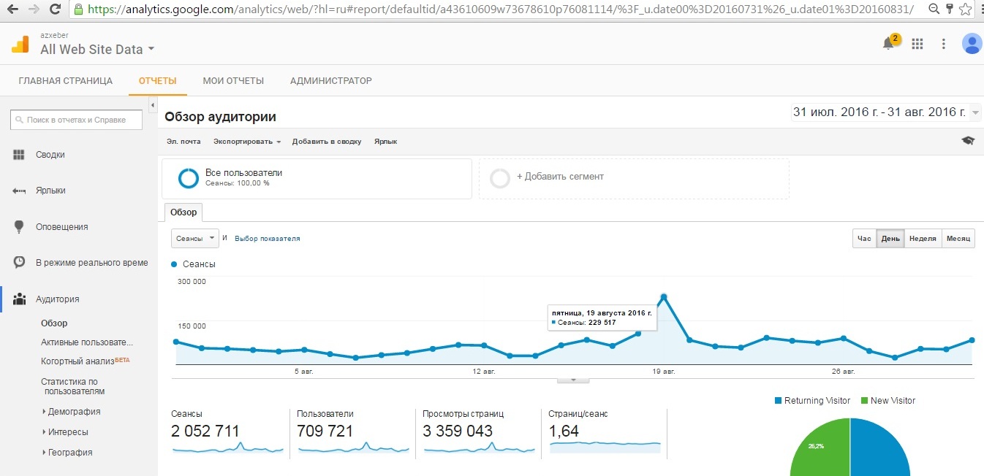Click the empty add-segment circle
Viewport: 984px width, 476px height.
[x=500, y=178]
